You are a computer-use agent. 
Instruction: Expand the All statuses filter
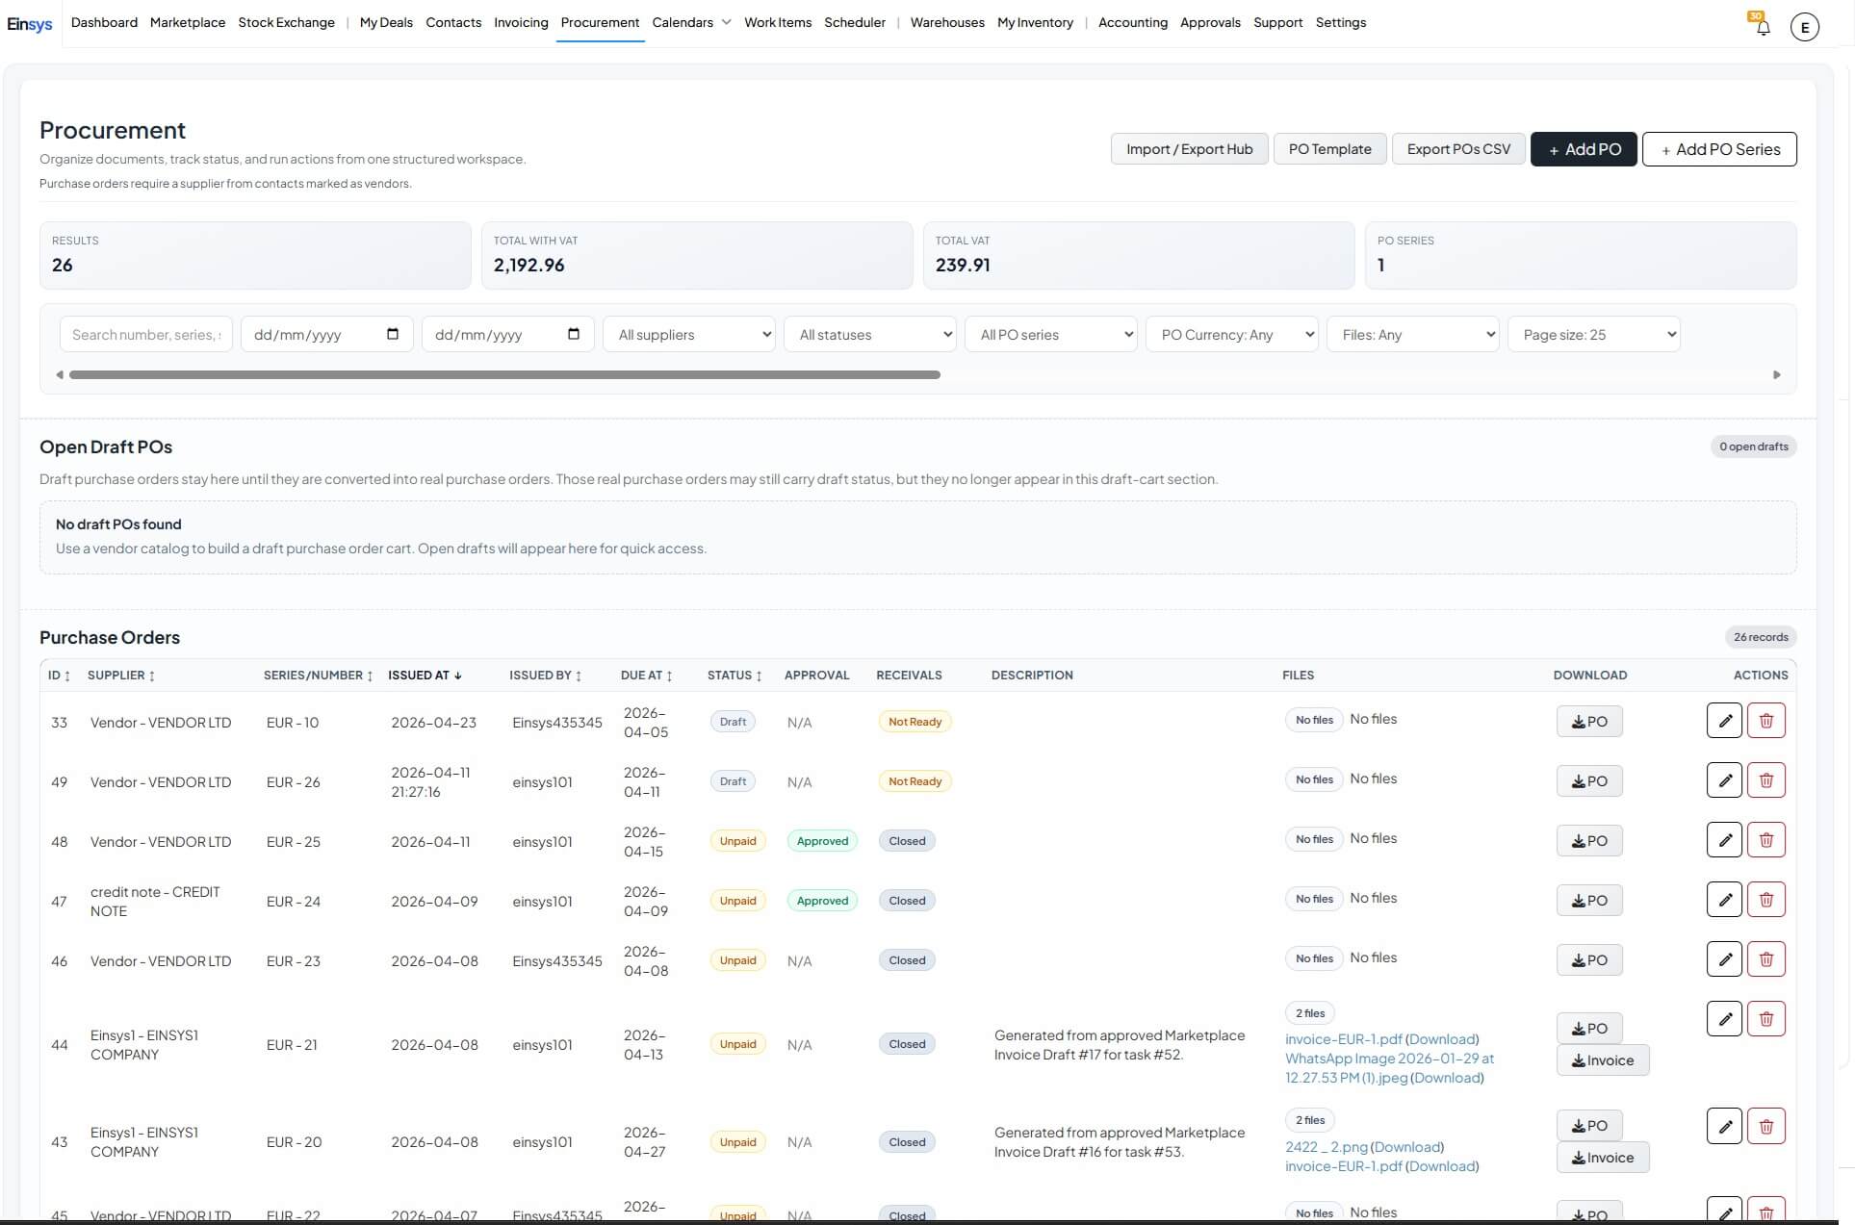870,335
